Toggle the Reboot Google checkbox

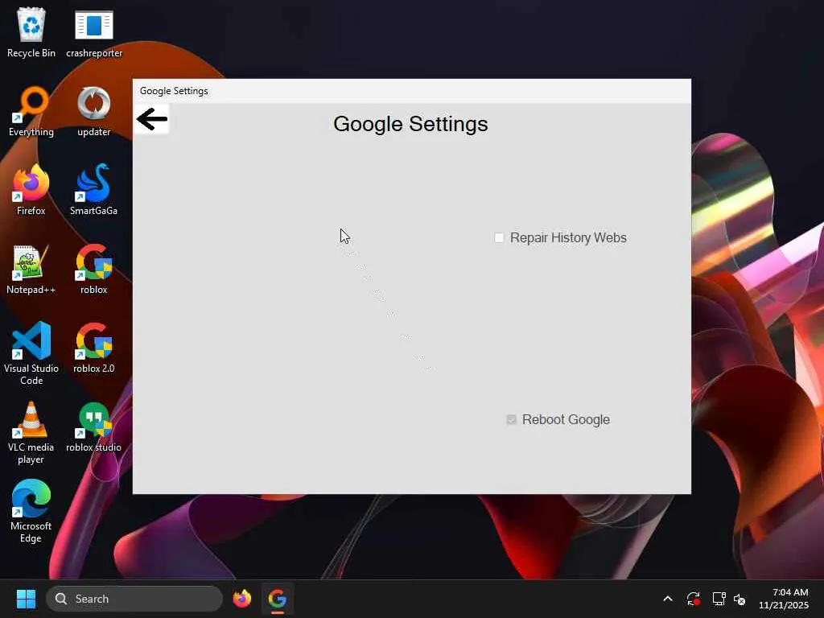coord(511,419)
